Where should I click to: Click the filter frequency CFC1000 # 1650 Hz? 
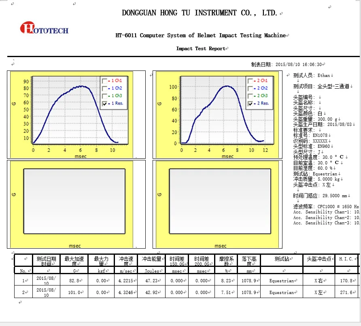coord(338,207)
